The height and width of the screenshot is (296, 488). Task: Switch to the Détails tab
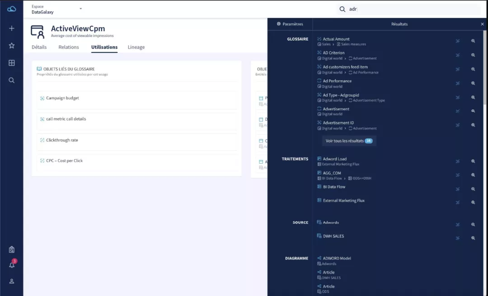point(39,47)
